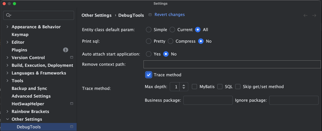Expand the Editor section
322x131 pixels.
[7, 42]
